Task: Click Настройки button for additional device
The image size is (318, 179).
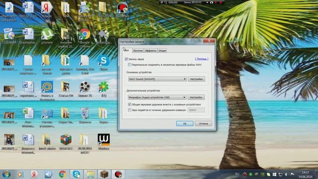Action: point(196,97)
